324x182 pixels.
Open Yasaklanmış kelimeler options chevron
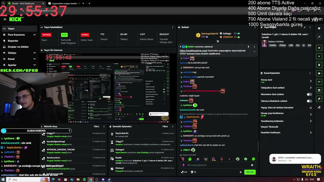coord(311,121)
